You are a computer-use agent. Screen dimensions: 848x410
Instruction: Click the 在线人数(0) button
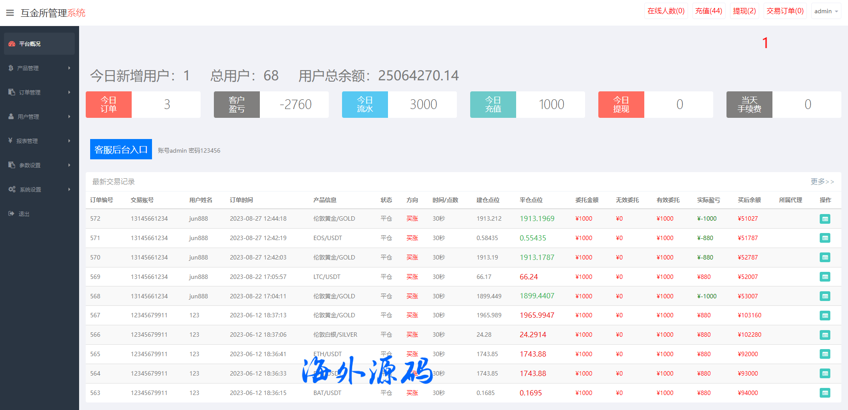tap(665, 11)
